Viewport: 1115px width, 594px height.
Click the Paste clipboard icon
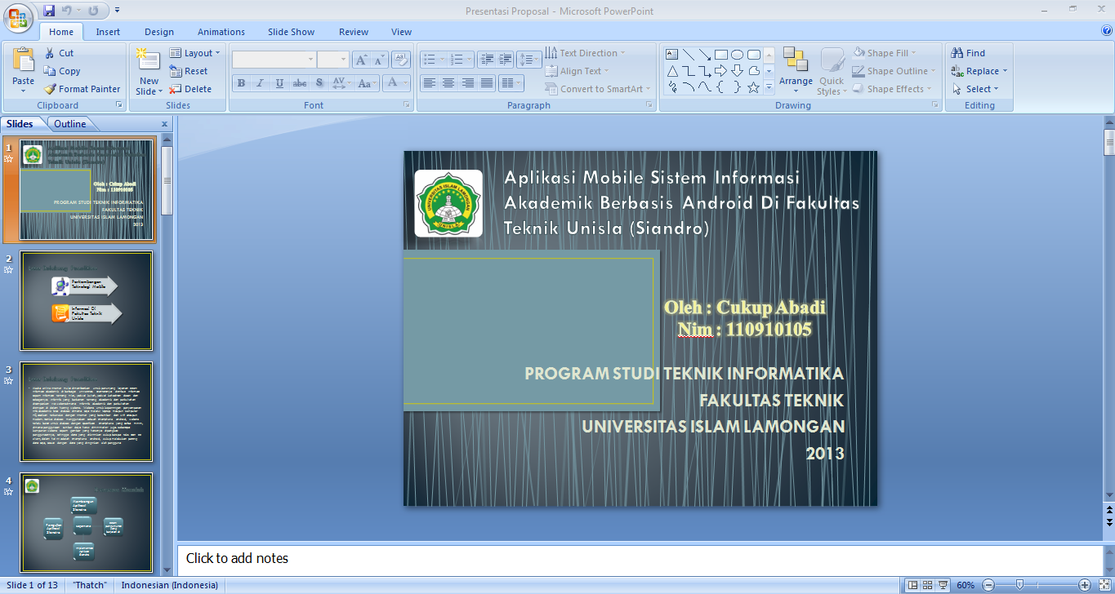coord(24,61)
